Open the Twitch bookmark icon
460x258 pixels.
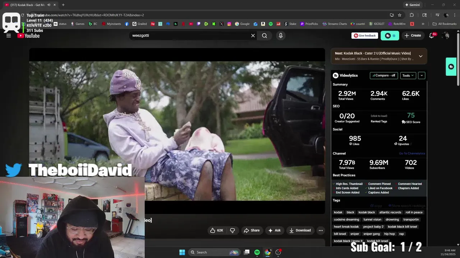point(199,24)
